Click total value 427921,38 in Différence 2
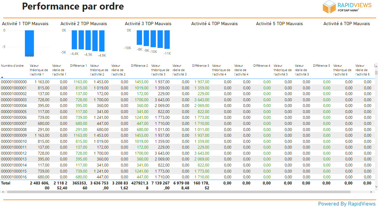Viewport: 378px width, 207px height. click(x=140, y=185)
